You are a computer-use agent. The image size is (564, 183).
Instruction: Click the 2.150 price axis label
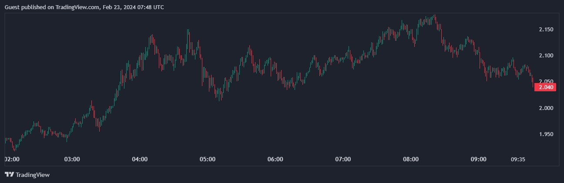[546, 30]
